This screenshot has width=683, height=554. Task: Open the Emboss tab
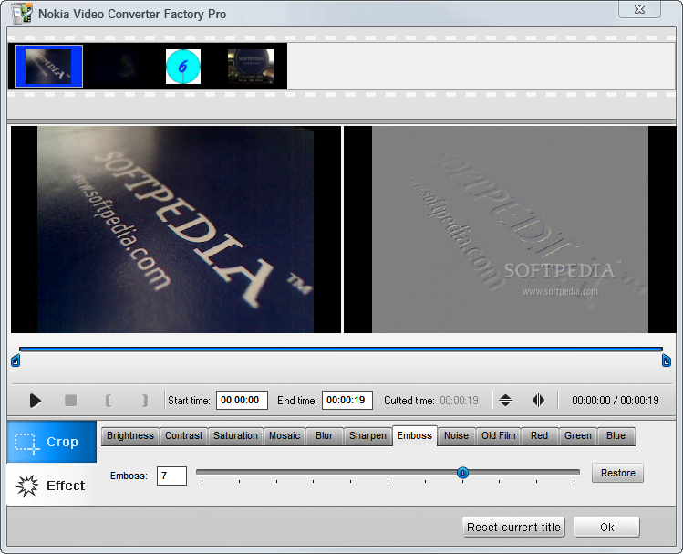(x=415, y=436)
